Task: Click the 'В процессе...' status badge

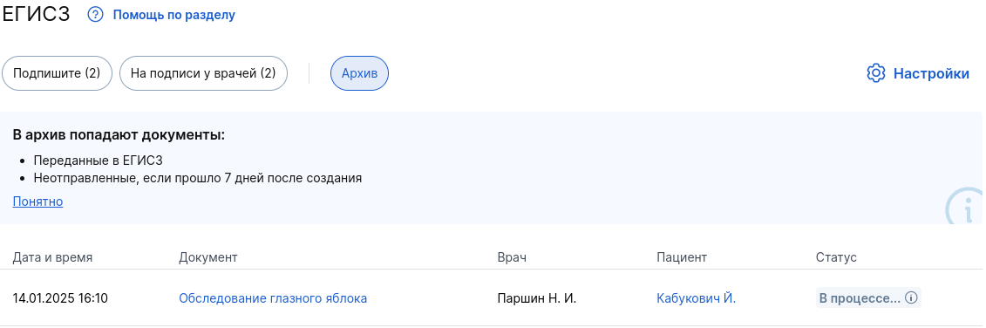Action: coord(867,297)
